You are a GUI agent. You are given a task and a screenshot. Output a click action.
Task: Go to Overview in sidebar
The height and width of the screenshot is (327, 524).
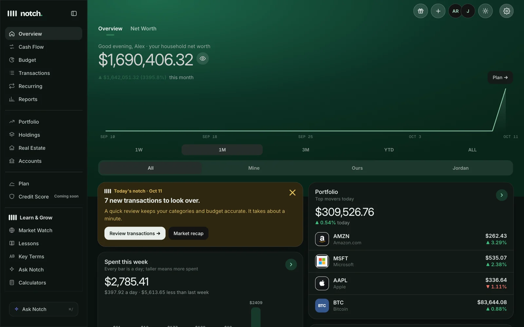(x=44, y=34)
